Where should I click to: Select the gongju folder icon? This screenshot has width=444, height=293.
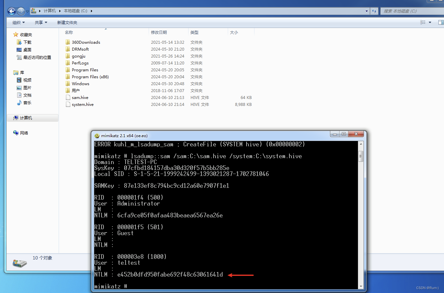click(68, 56)
